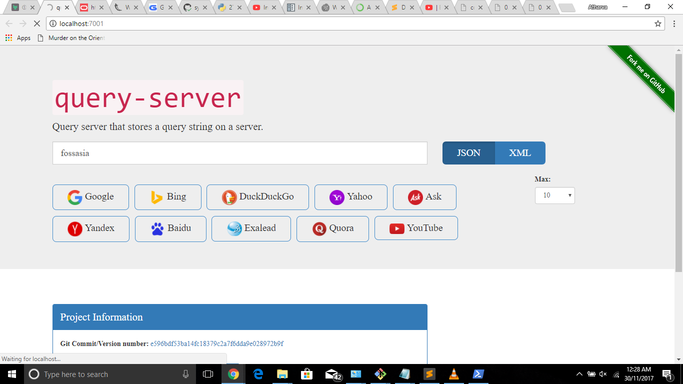The height and width of the screenshot is (384, 683).
Task: Open the Windows Start menu
Action: point(11,374)
